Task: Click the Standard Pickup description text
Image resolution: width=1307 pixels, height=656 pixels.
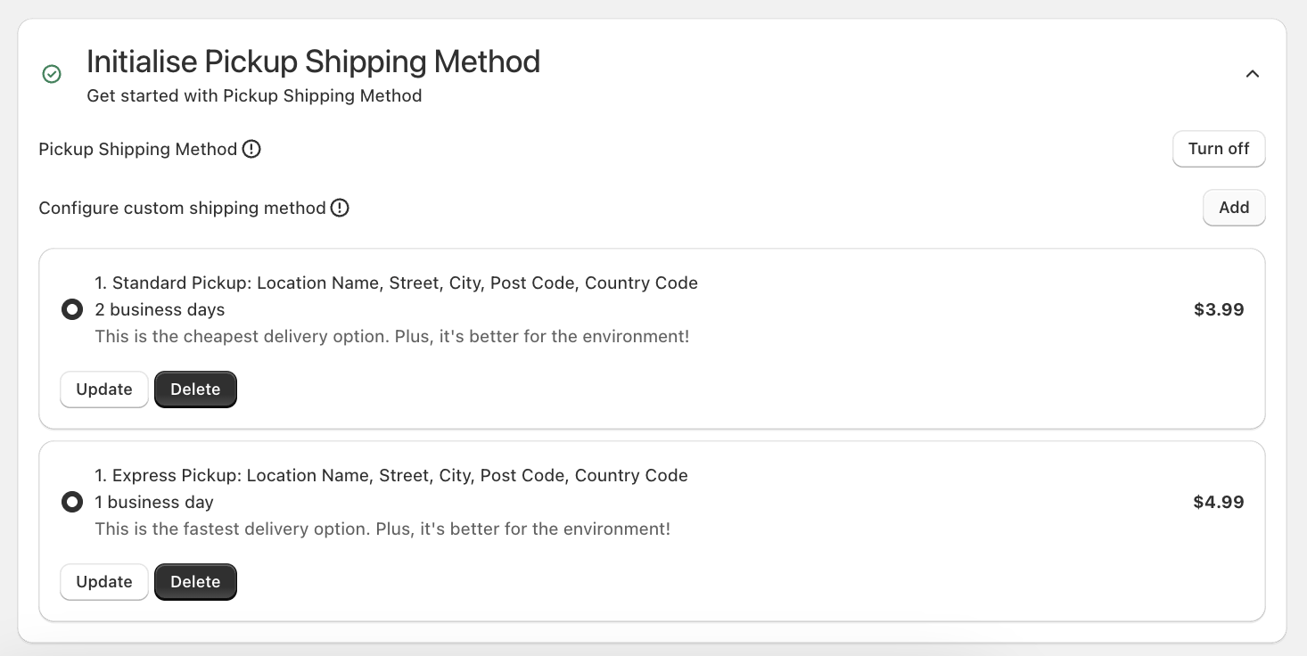Action: (392, 336)
